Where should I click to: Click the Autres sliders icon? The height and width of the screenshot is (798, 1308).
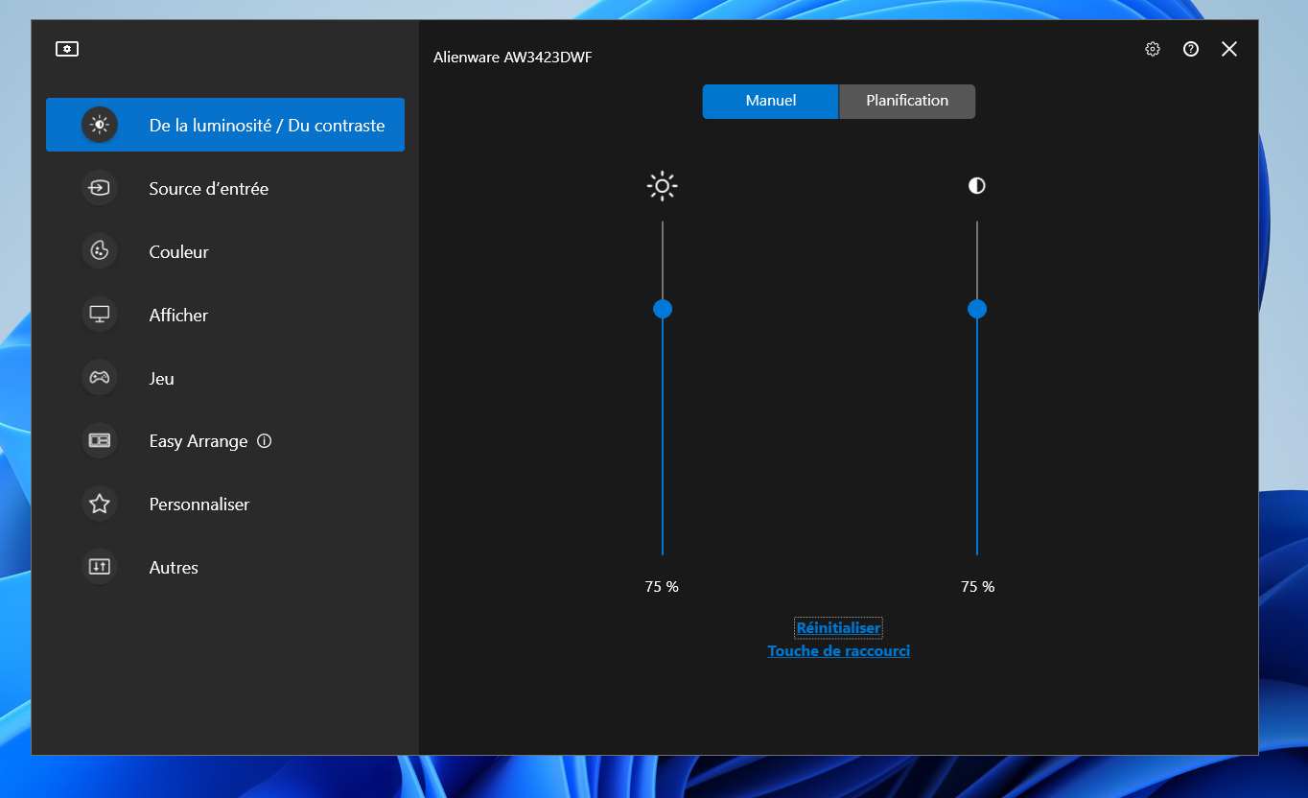pyautogui.click(x=100, y=567)
